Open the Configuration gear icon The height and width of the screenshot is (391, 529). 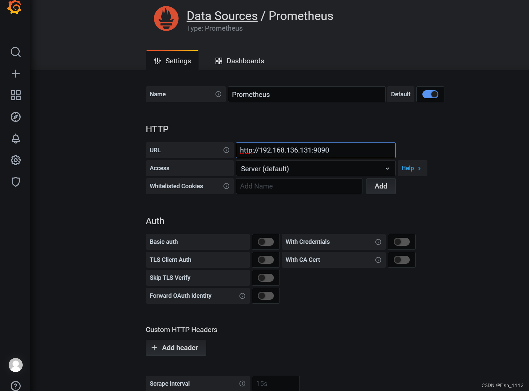(16, 160)
